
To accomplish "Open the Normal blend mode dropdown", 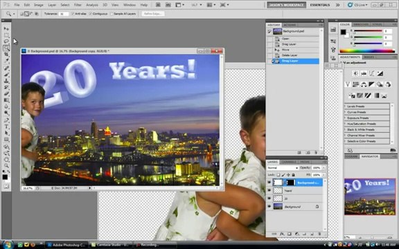I will tap(283, 168).
